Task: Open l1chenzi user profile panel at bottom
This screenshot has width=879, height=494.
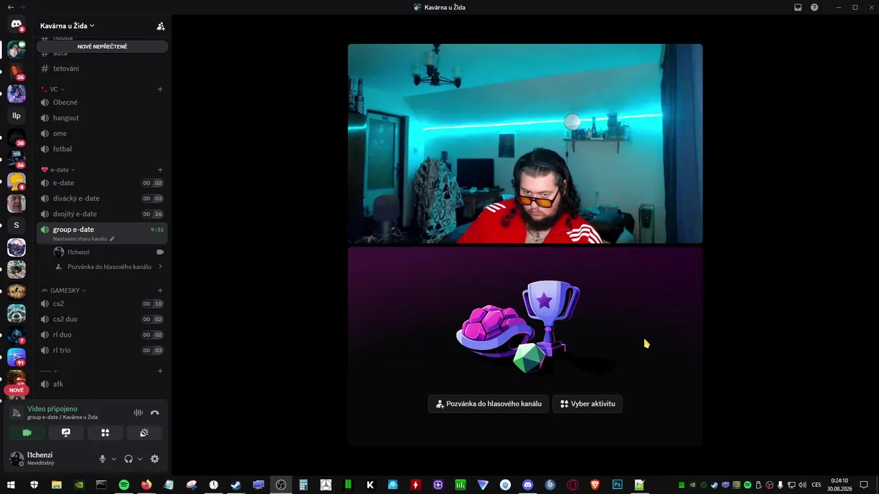Action: [x=51, y=458]
